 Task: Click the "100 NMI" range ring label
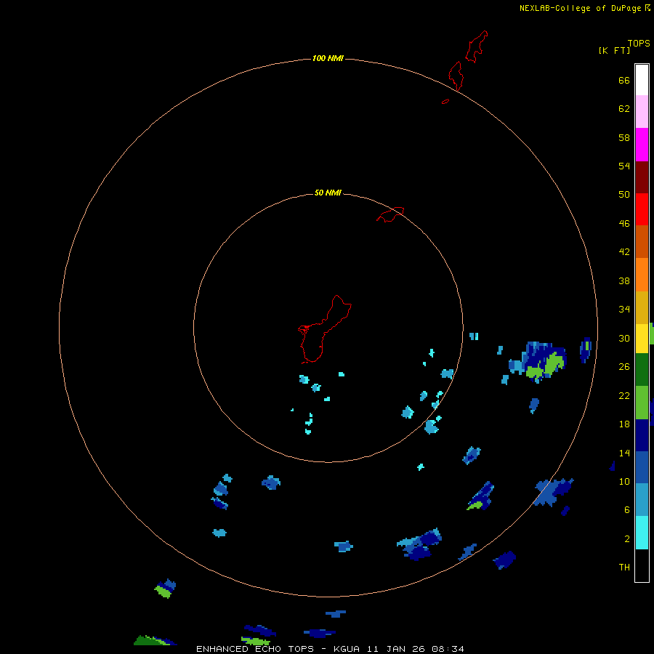click(328, 58)
